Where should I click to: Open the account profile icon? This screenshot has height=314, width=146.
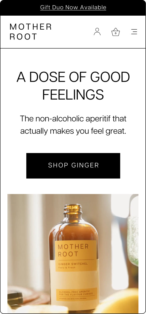(97, 32)
